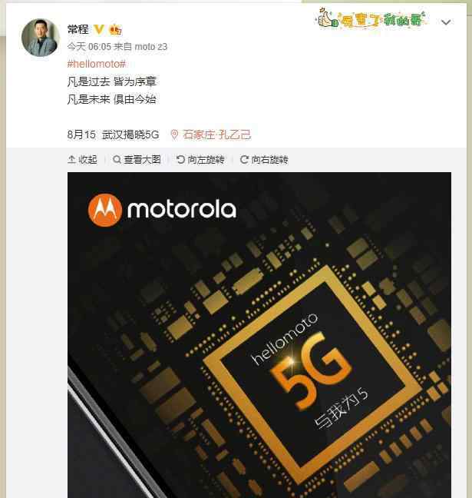Click the yellow V verified badge
Viewport: 472px width, 498px height.
[x=99, y=29]
